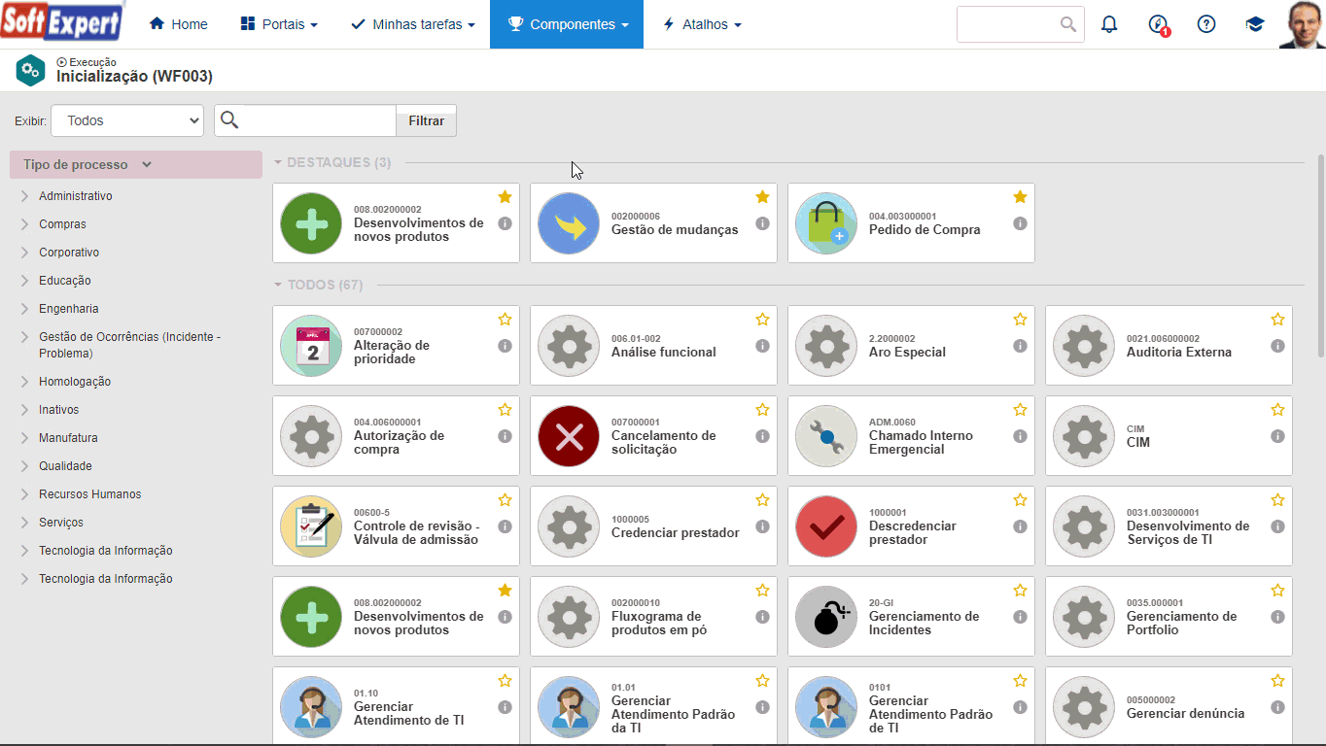
Task: Click the Alteração de prioridade calendar icon
Action: [x=311, y=346]
